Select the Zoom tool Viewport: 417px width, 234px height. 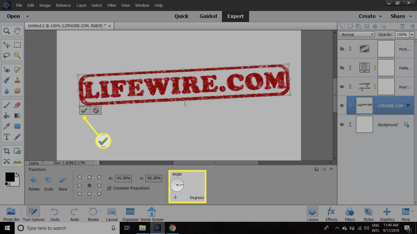(x=6, y=30)
